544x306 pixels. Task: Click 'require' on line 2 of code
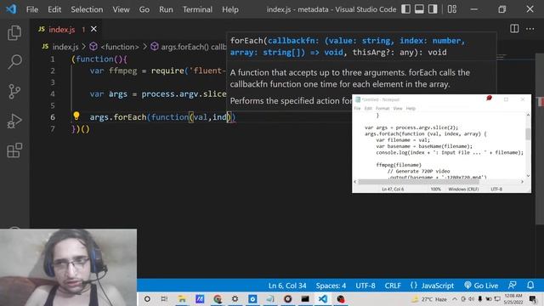point(167,71)
